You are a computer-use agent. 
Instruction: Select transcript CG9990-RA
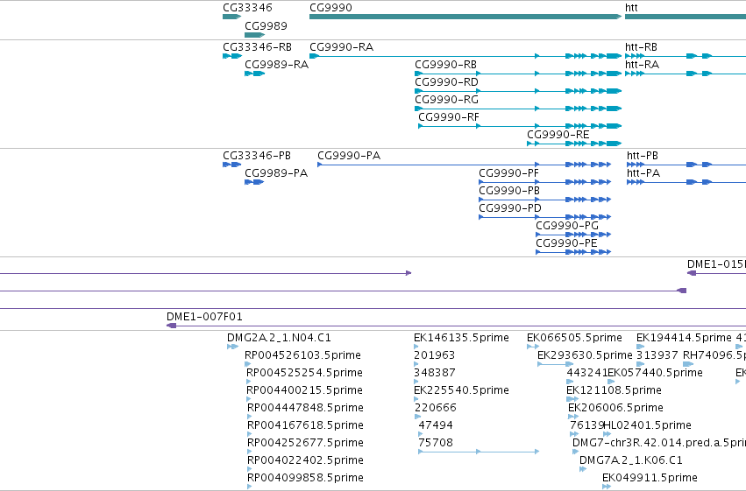tap(465, 56)
